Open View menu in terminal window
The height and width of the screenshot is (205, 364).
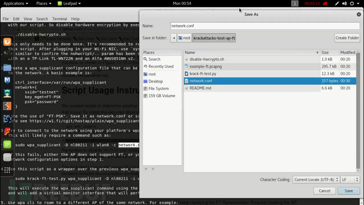27,19
